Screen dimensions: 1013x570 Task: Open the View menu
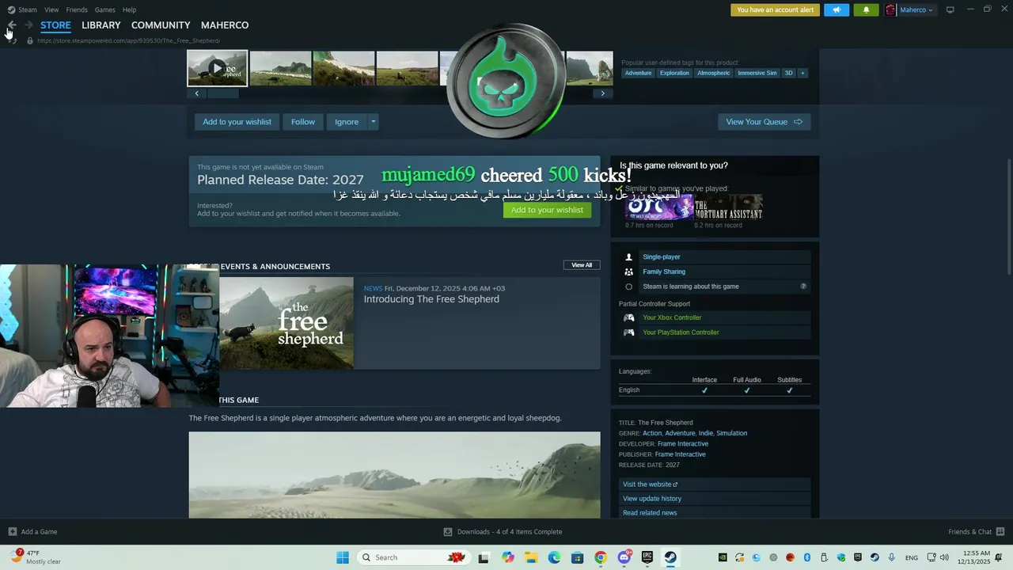tap(51, 9)
